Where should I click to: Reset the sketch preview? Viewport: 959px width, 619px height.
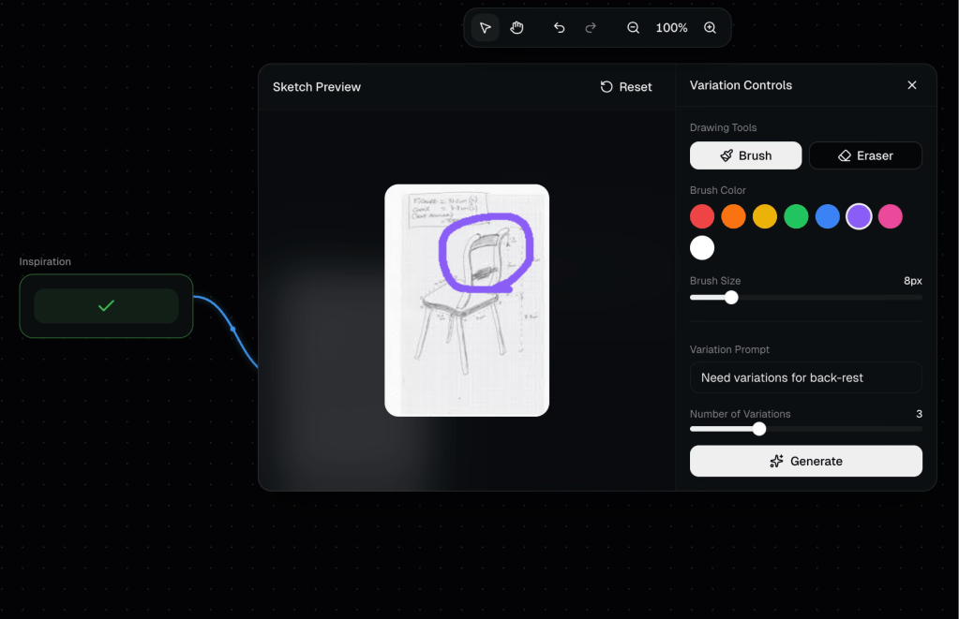tap(626, 87)
